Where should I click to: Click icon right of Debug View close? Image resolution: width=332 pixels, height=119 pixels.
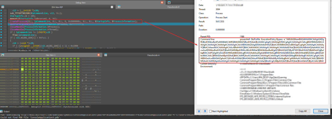[x=169, y=3]
